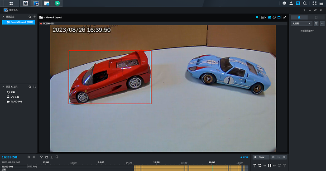Click the timeline bookmark icon

57,157
